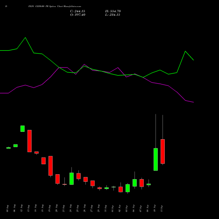219x219 pixels.
Task: Select the 26 Aug date label
Action: click(85, 208)
